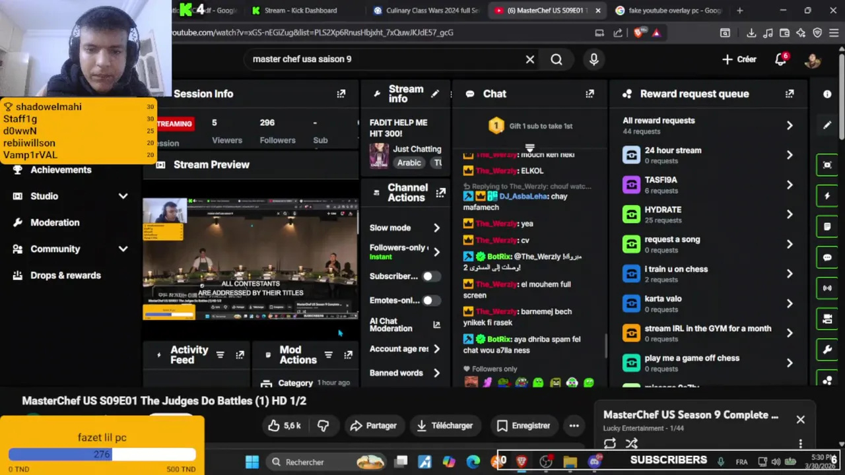Click the broadcast signal icon in right toolbar

[x=827, y=288]
